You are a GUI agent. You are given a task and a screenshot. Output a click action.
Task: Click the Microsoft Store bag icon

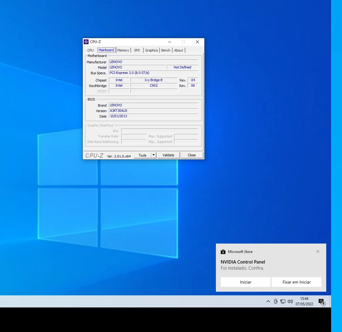(223, 252)
